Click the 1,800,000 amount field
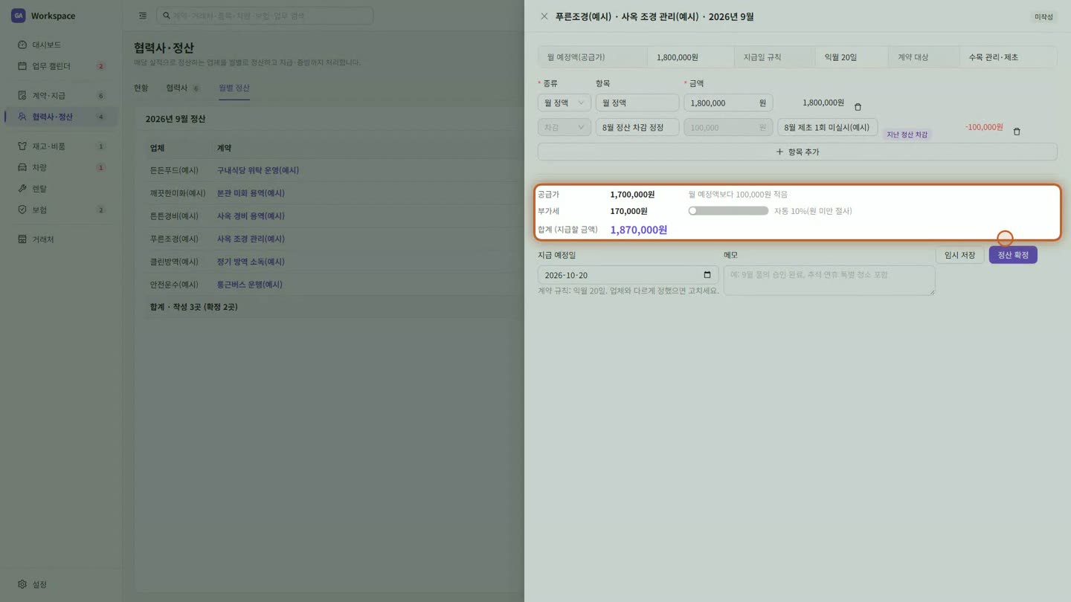 pyautogui.click(x=728, y=103)
